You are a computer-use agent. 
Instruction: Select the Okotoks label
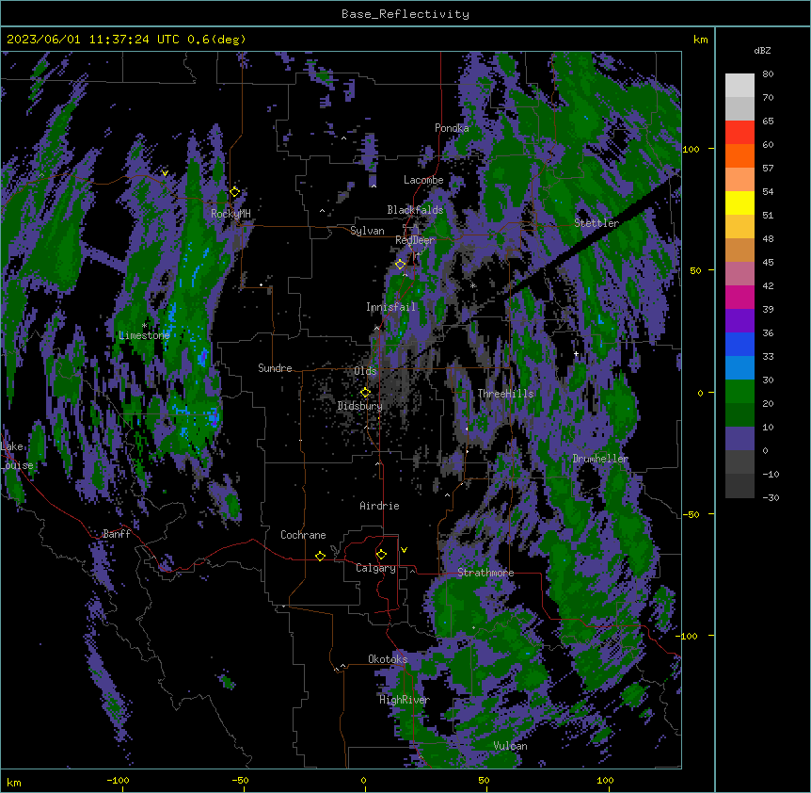[x=388, y=659]
